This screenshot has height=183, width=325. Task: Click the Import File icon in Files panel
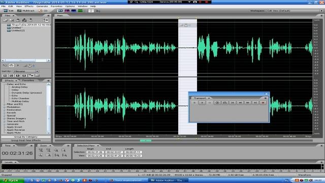tap(5, 20)
